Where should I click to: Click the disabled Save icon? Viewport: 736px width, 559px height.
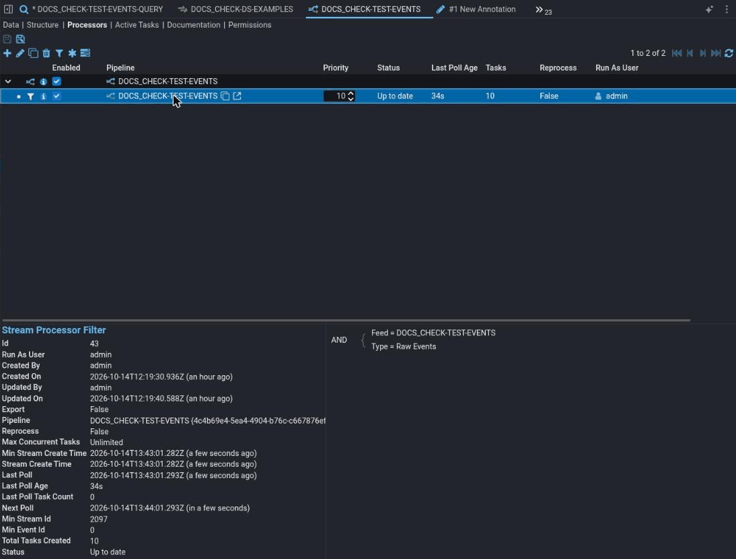tap(7, 39)
